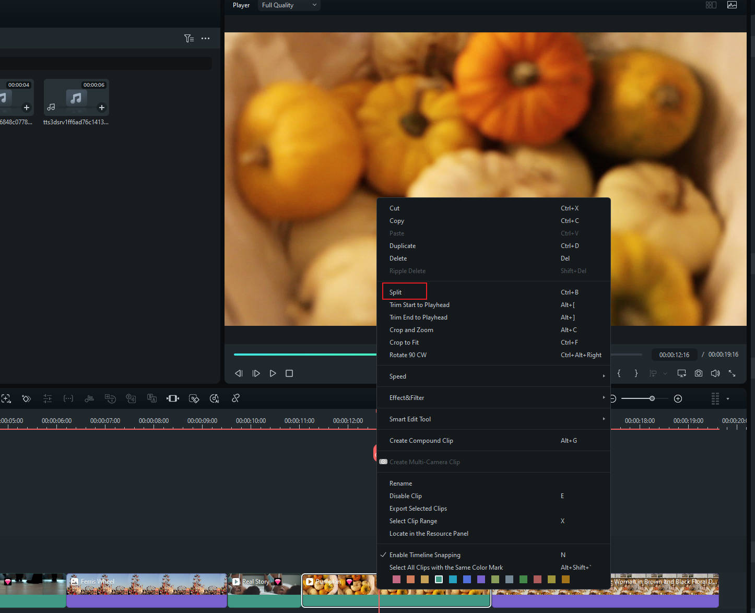Expand the Effect&Filter submenu
Viewport: 755px width, 613px height.
tap(493, 398)
